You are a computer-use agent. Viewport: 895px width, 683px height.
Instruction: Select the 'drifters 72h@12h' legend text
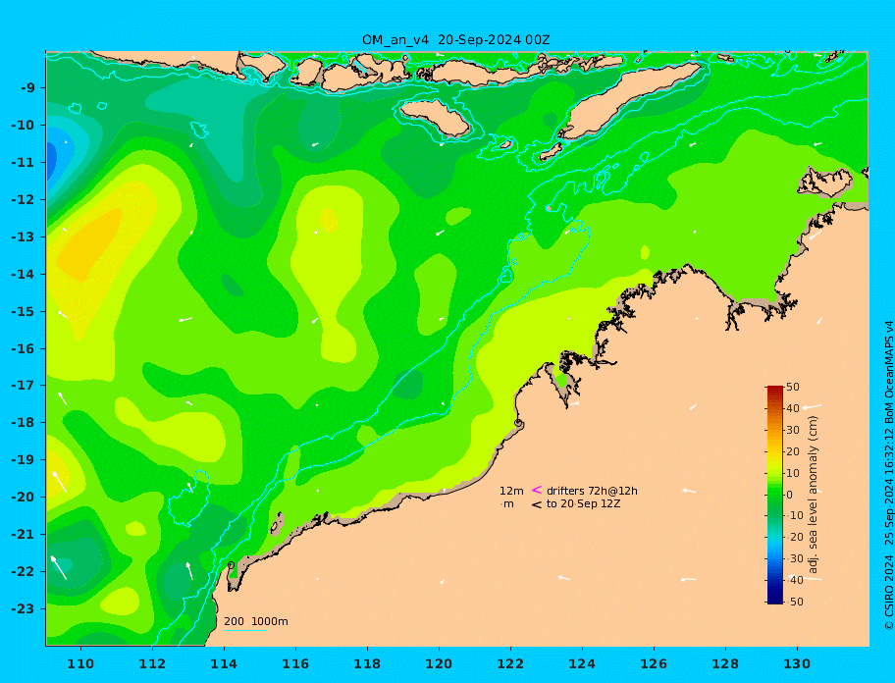coord(592,491)
